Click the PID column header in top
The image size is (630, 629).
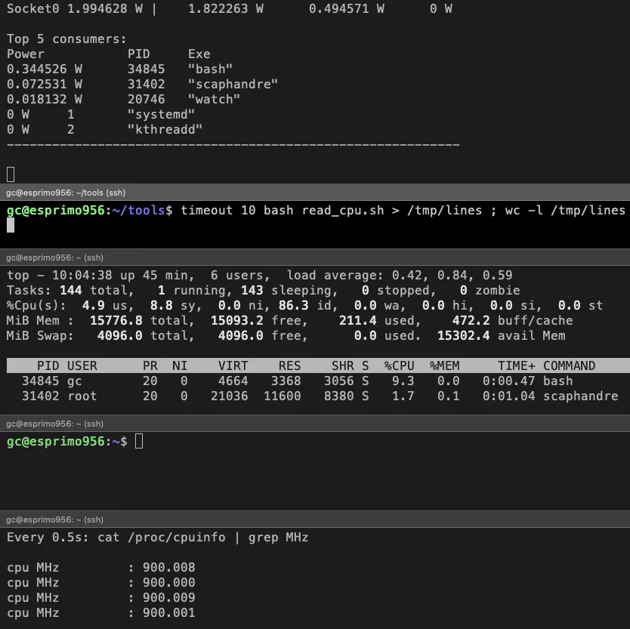tap(48, 365)
